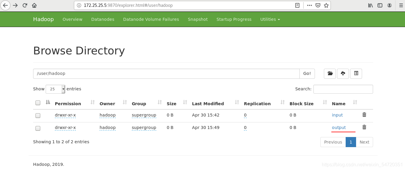Click the Go! button

pyautogui.click(x=307, y=74)
